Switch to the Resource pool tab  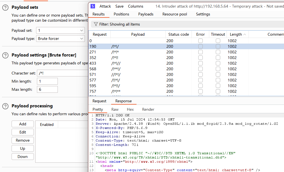coord(175,14)
